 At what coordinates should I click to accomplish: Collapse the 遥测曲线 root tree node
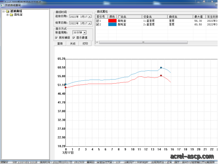coord(4,11)
